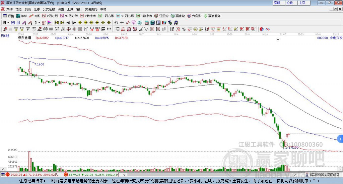Click the black left arrow step-back icon
Viewport: 343px width, 184px height.
click(x=68, y=23)
